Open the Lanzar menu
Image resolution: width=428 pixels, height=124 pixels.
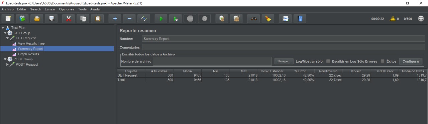point(50,9)
